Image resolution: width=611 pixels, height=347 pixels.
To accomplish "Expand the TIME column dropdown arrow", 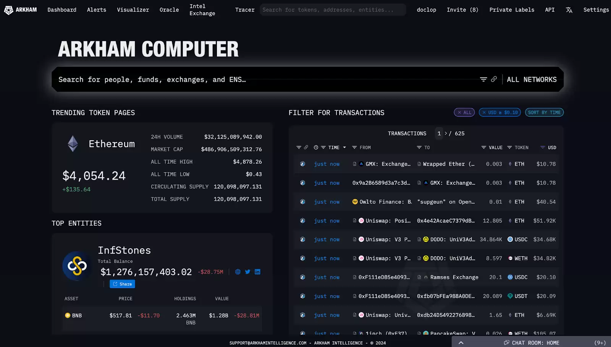I will 344,147.
